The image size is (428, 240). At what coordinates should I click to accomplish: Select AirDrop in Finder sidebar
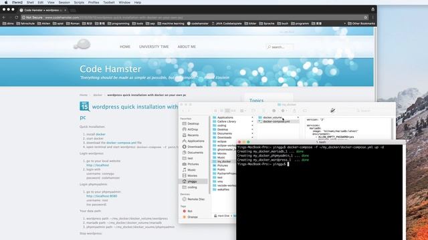[193, 129]
